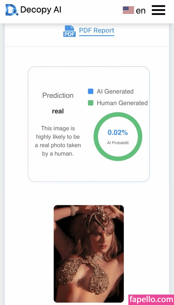The width and height of the screenshot is (174, 305).
Task: Click the green Human Generated swatch
Action: pyautogui.click(x=91, y=103)
